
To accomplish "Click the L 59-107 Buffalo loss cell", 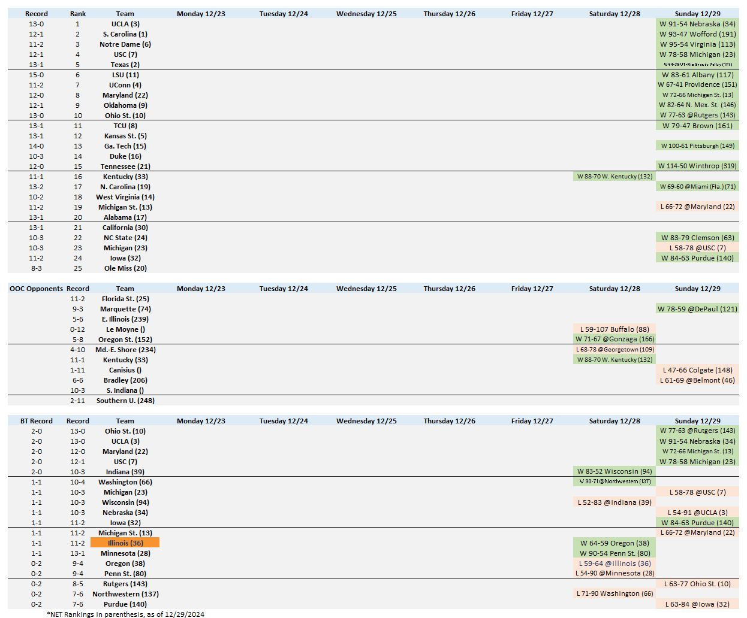I will tap(615, 329).
